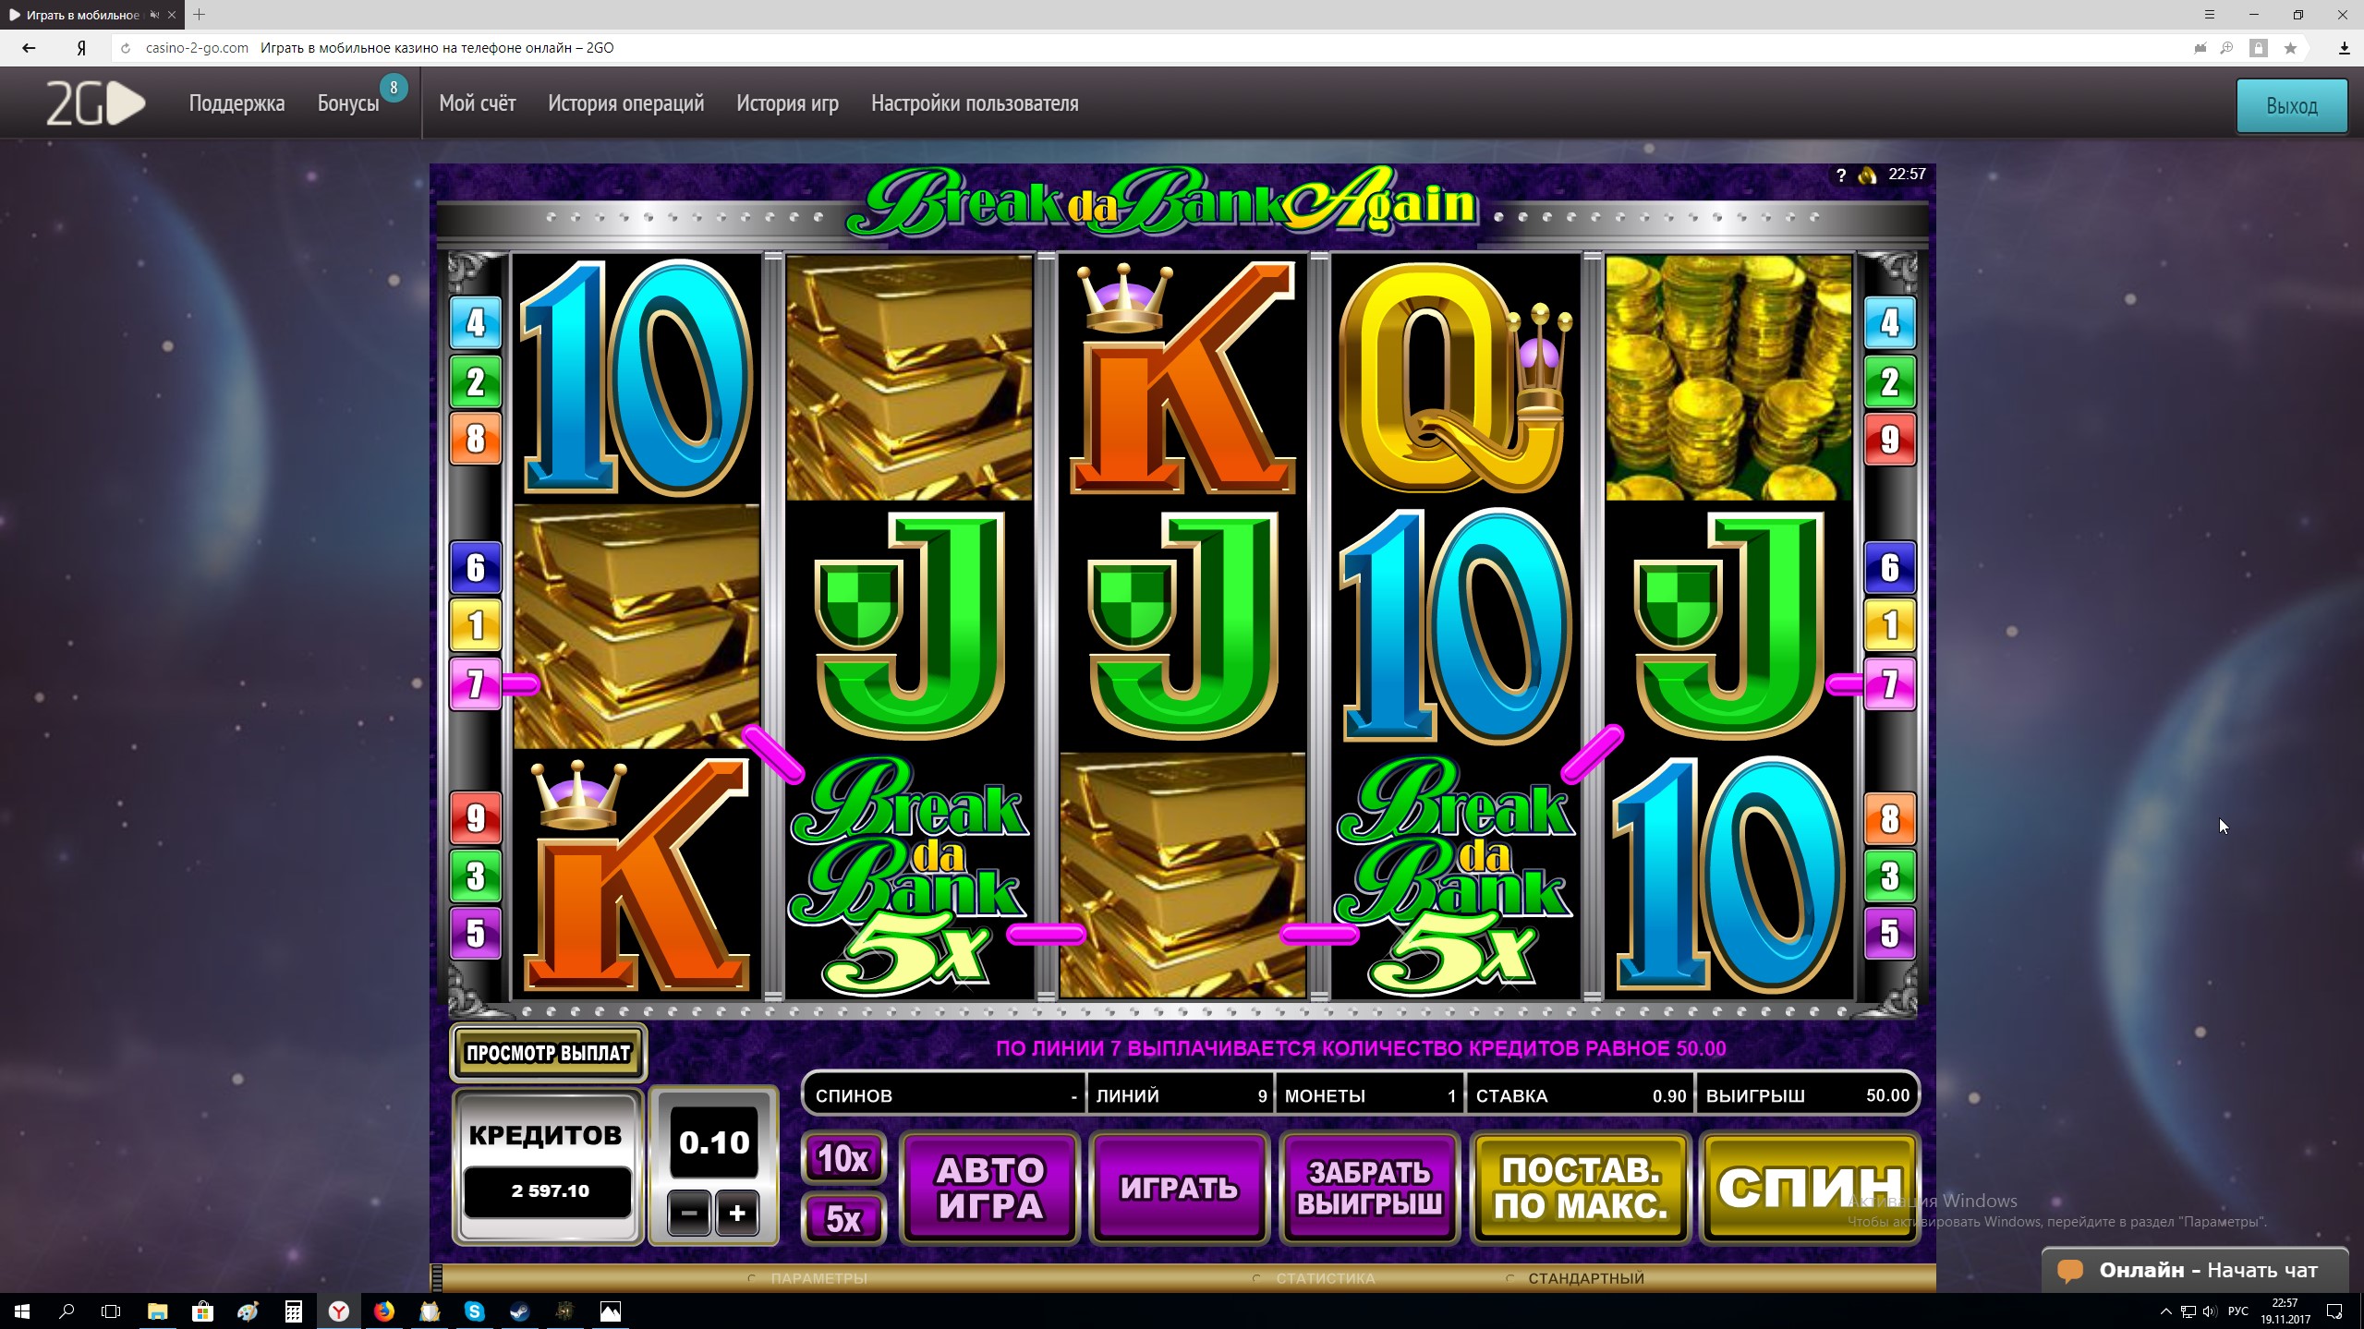Open Skype from the Windows taskbar
The image size is (2364, 1329).
click(x=475, y=1311)
